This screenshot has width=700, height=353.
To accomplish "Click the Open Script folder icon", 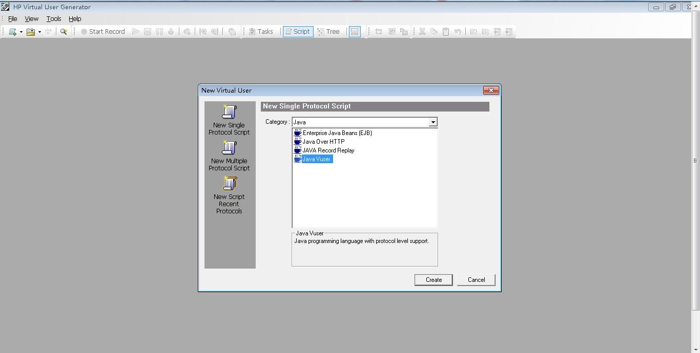I will click(x=31, y=32).
